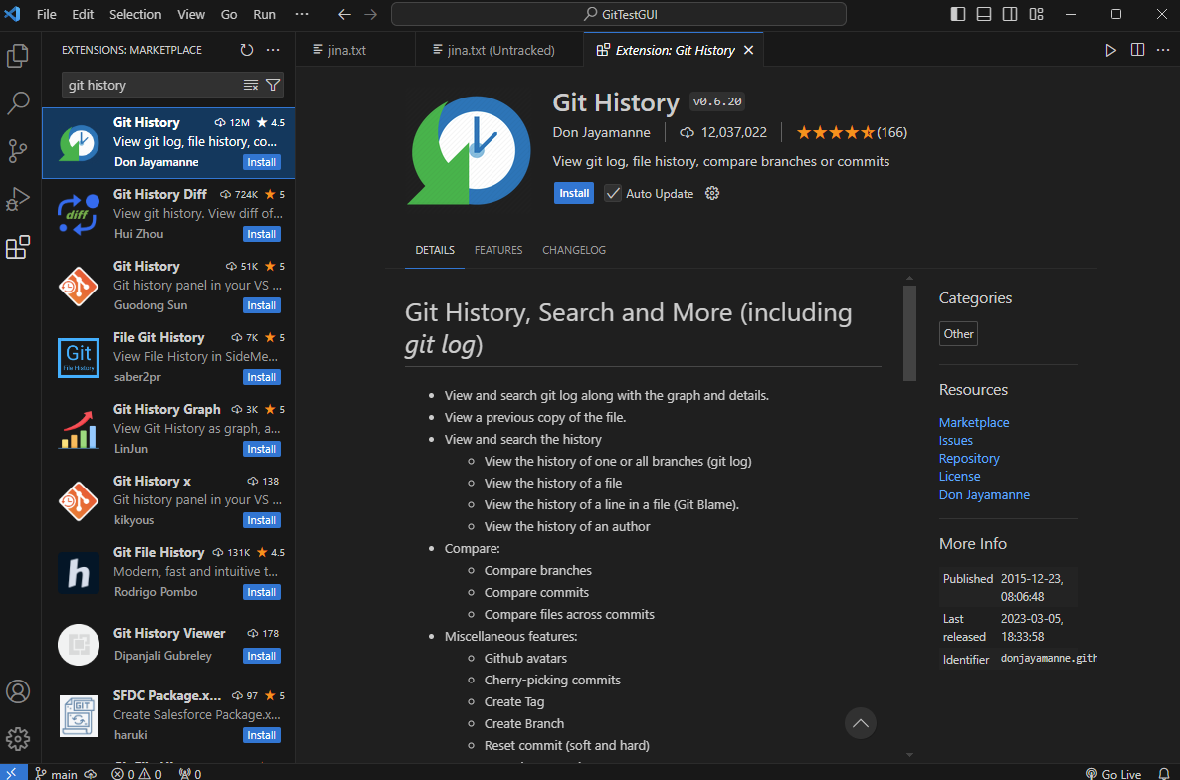Install Git File History by Rodrigo Pombo
The image size is (1180, 780).
(x=261, y=592)
